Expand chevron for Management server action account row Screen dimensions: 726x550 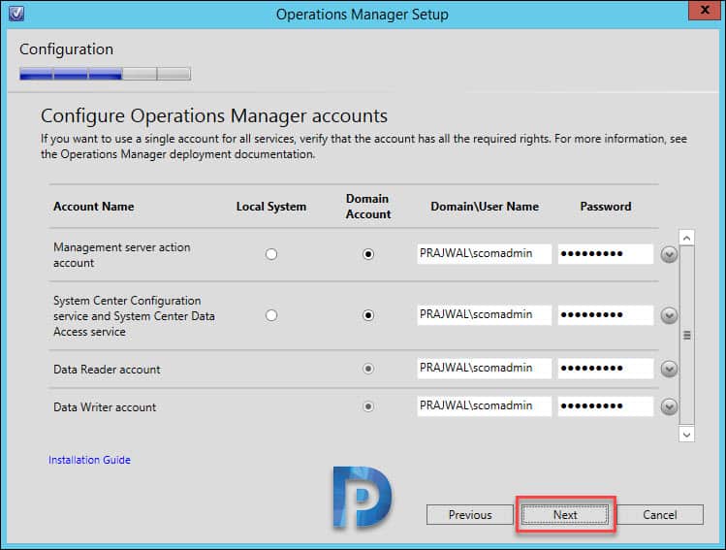point(669,254)
